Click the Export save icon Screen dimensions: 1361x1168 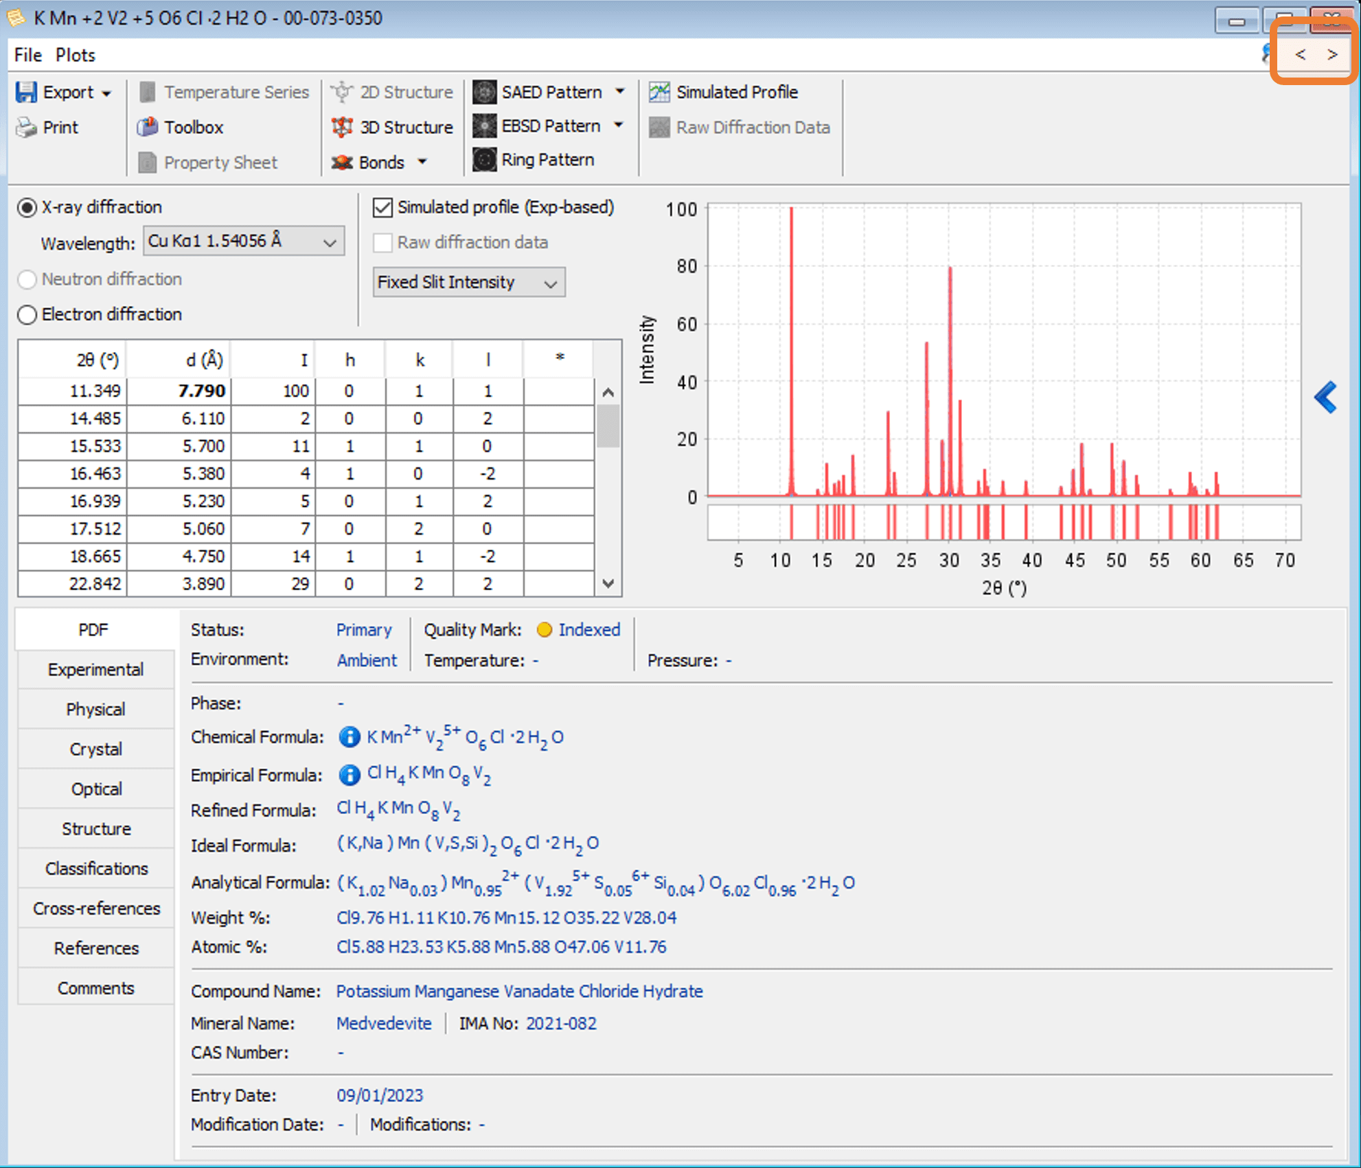[x=26, y=92]
